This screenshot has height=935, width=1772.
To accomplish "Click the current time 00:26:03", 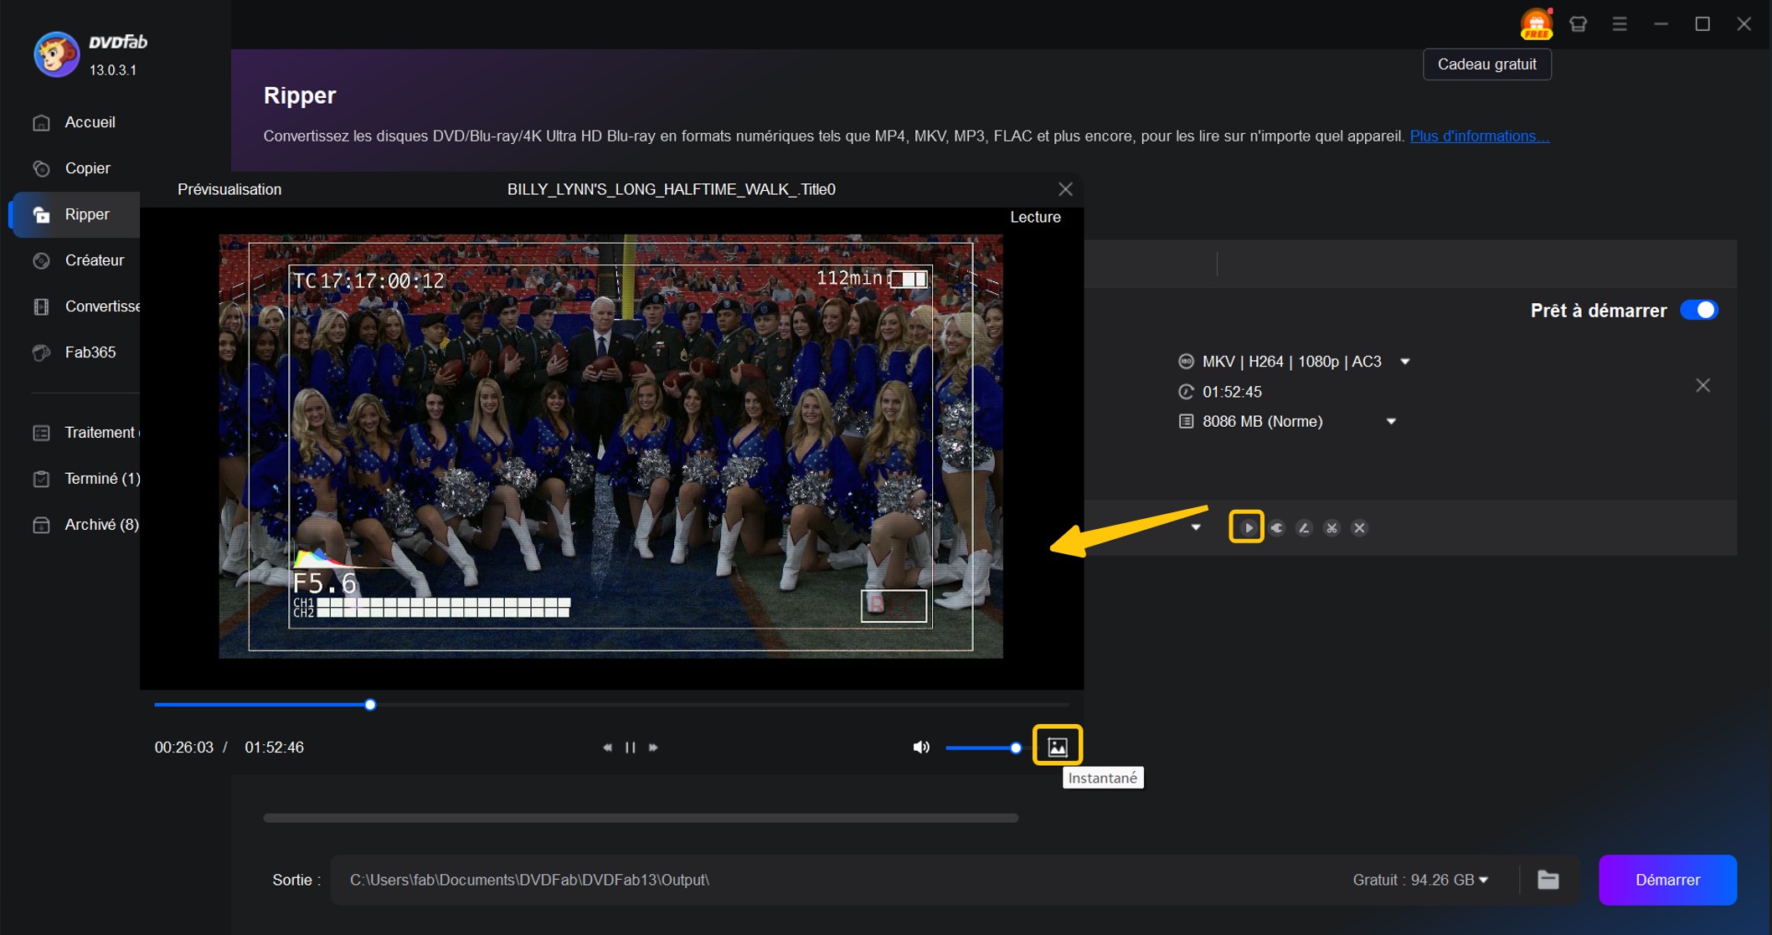I will [x=184, y=747].
